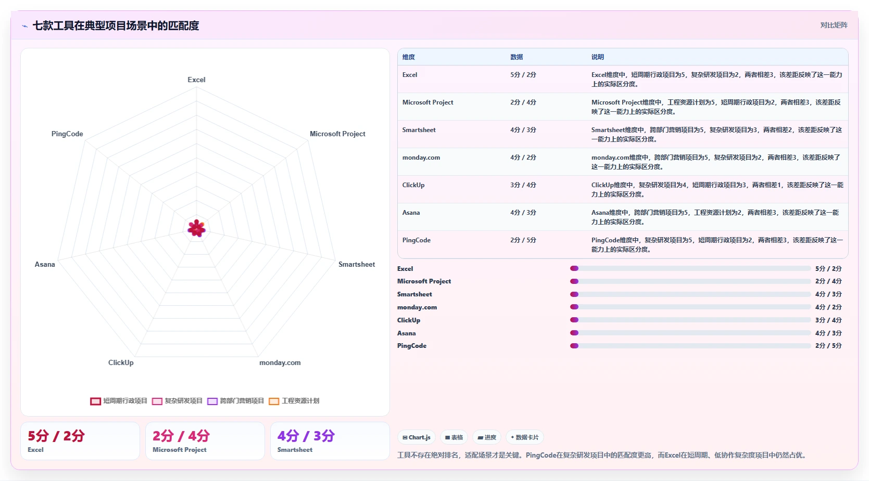Select the title 七款工具在典型项目场景中的匹配度
869x481 pixels.
[116, 25]
